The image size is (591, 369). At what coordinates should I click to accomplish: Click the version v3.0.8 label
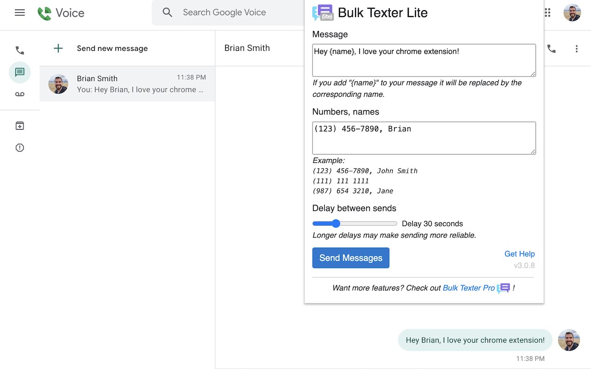click(x=524, y=266)
